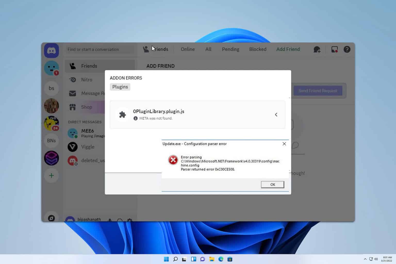Select the Plugins tab in Addon Errors

pos(120,87)
